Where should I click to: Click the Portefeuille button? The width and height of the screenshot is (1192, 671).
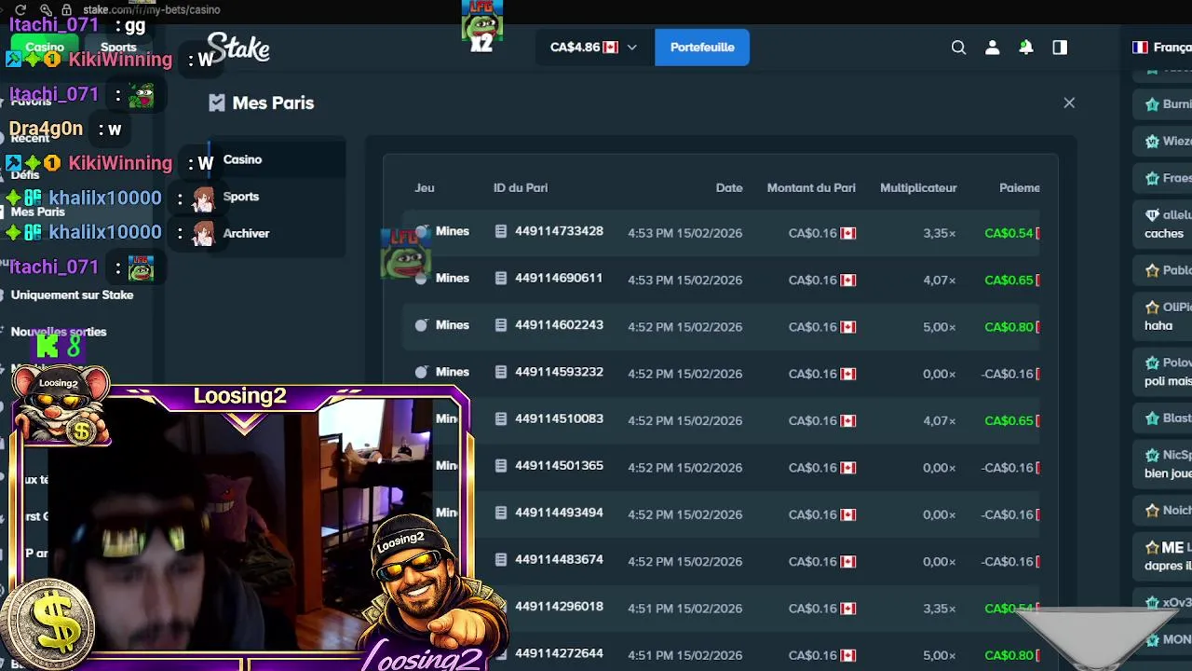click(x=702, y=48)
